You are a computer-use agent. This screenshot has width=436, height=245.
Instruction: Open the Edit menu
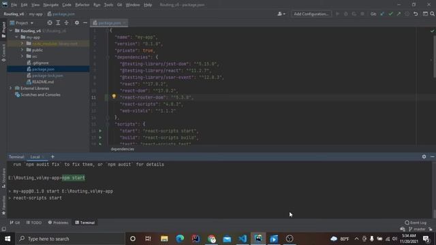pos(24,5)
